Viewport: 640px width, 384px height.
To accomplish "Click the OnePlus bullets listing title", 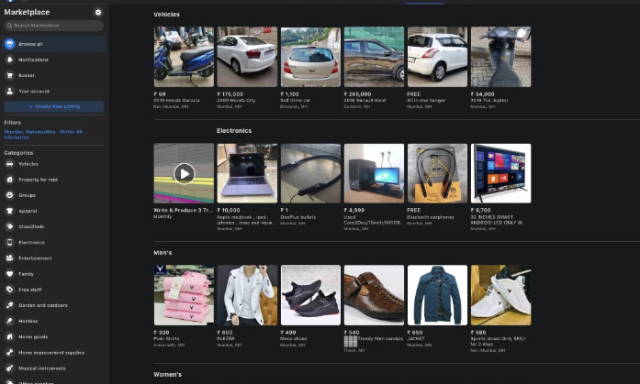I will coord(298,217).
